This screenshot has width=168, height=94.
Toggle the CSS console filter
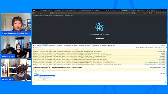(156, 48)
